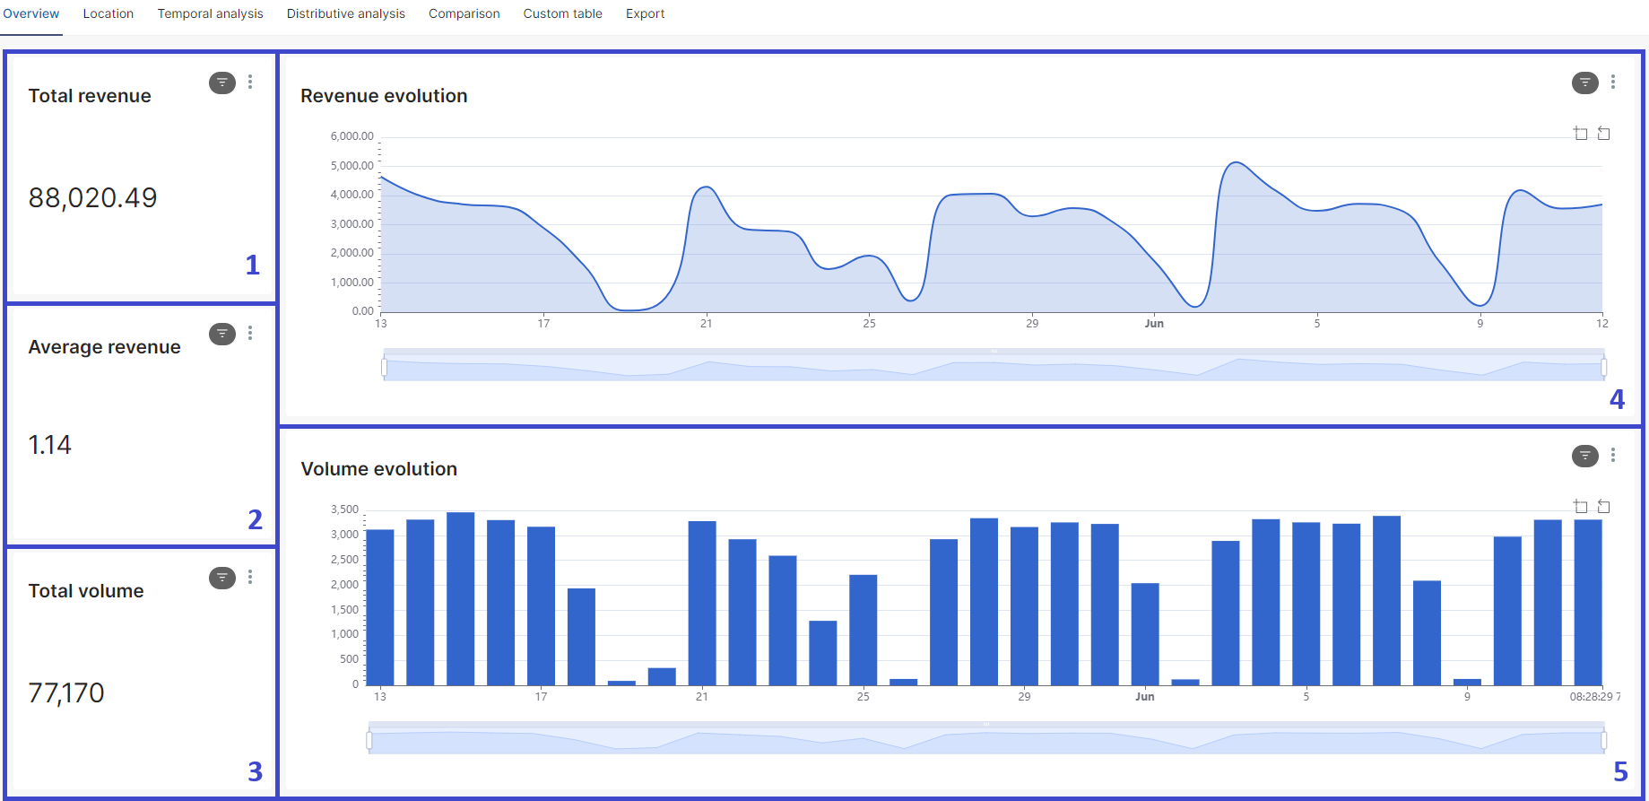Screen dimensions: 1649x801
Task: Click the 6,000.00 y-axis label on Revenue chart
Action: 351,136
